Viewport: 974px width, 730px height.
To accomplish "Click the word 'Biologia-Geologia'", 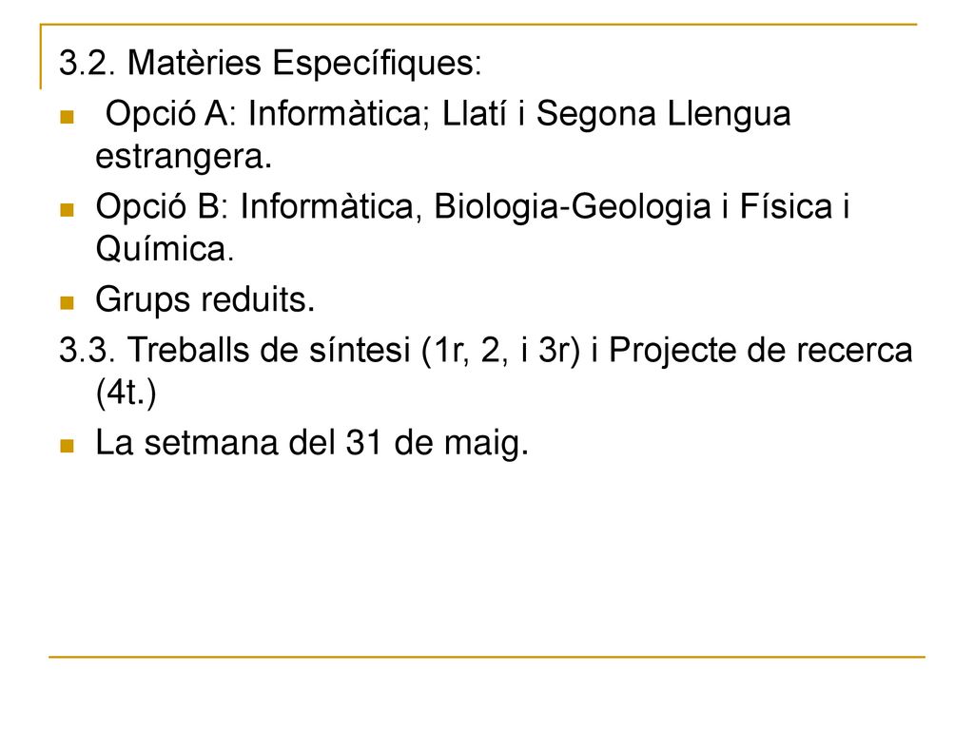I will click(572, 208).
